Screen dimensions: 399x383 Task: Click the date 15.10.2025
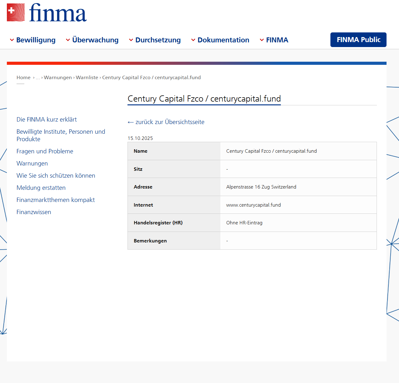coord(140,138)
